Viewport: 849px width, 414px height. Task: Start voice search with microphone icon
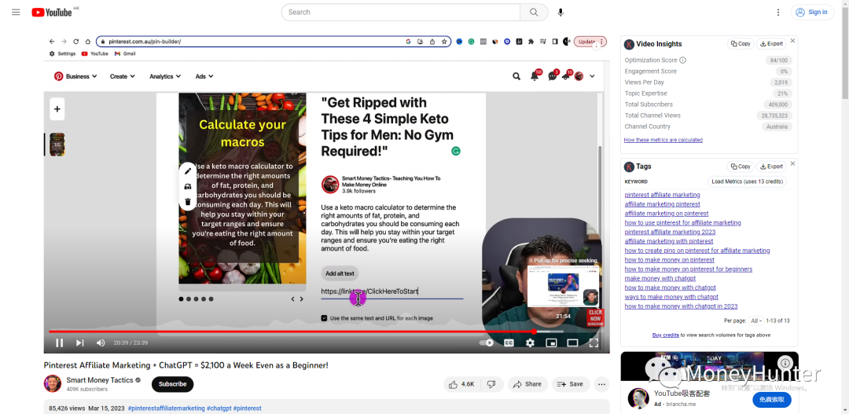[560, 12]
